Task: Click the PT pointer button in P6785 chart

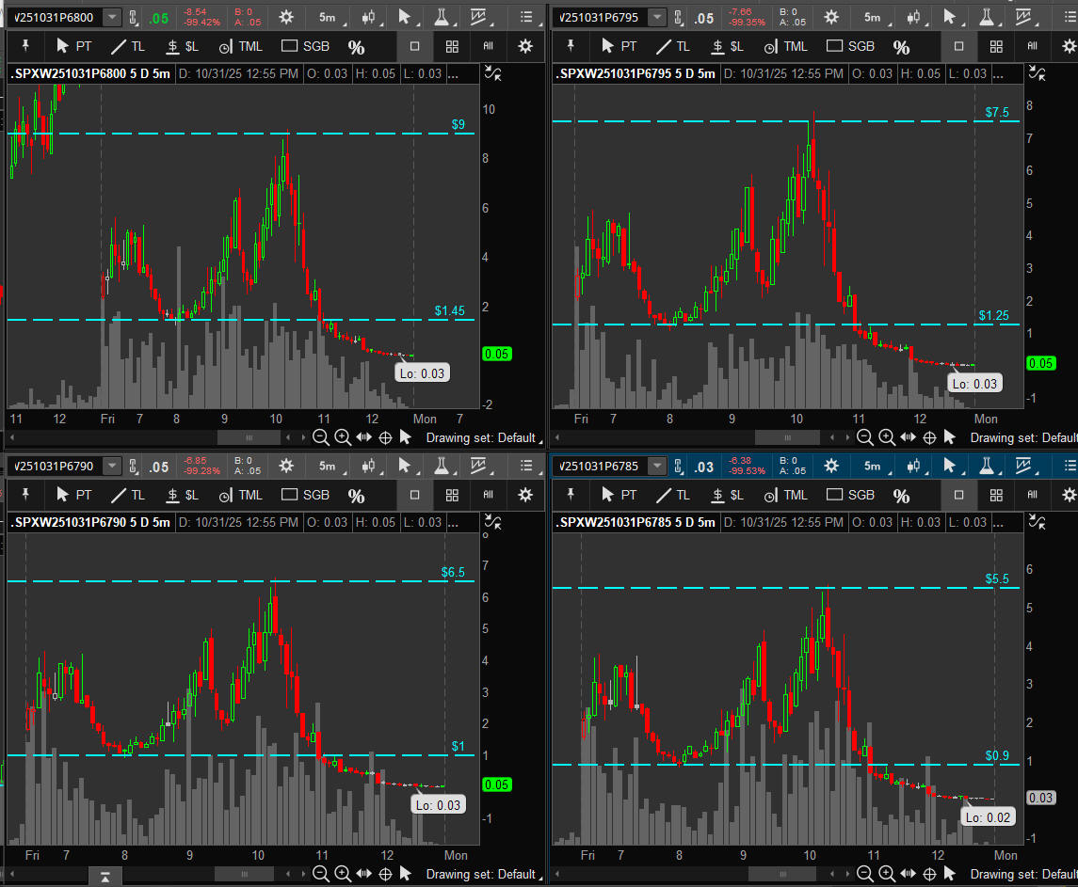Action: coord(619,495)
